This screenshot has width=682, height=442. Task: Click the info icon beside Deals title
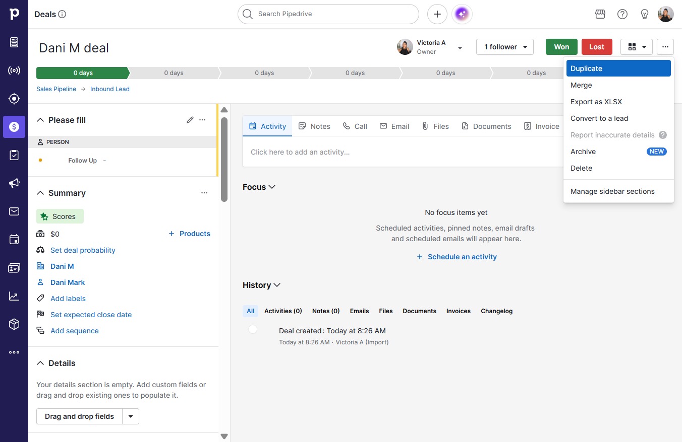62,14
